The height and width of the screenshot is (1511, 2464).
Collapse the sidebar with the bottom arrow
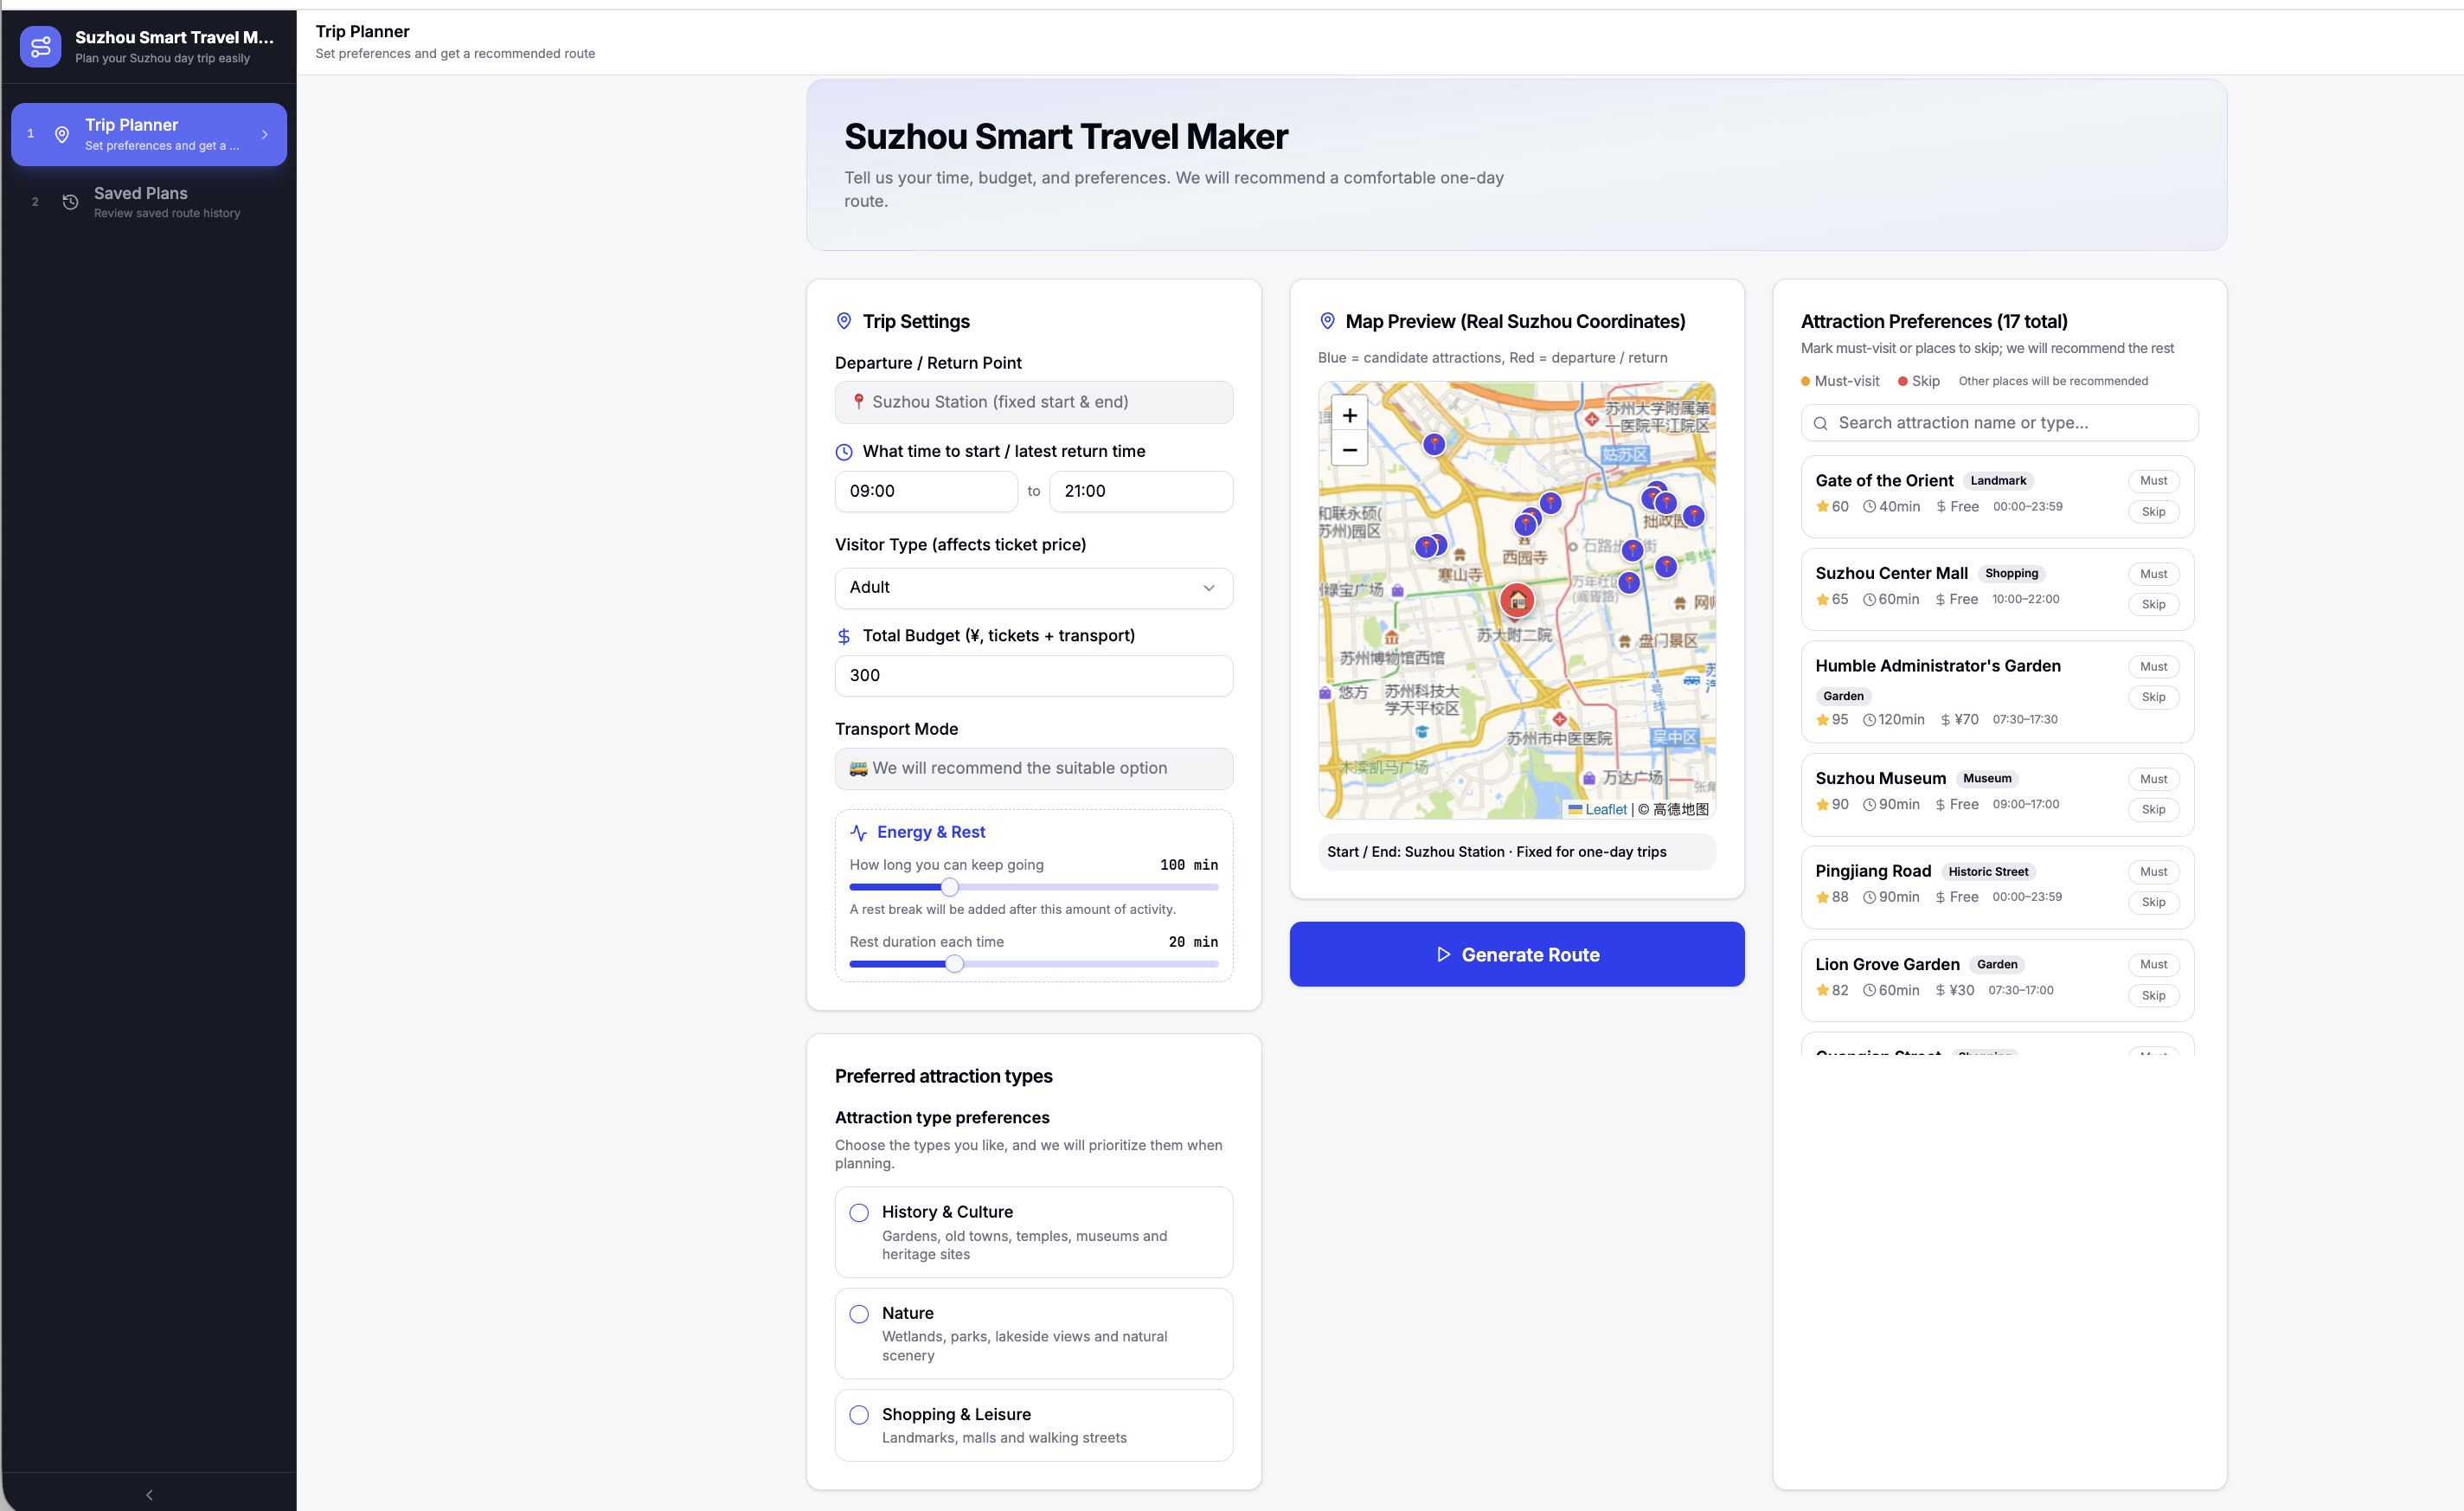[x=149, y=1494]
